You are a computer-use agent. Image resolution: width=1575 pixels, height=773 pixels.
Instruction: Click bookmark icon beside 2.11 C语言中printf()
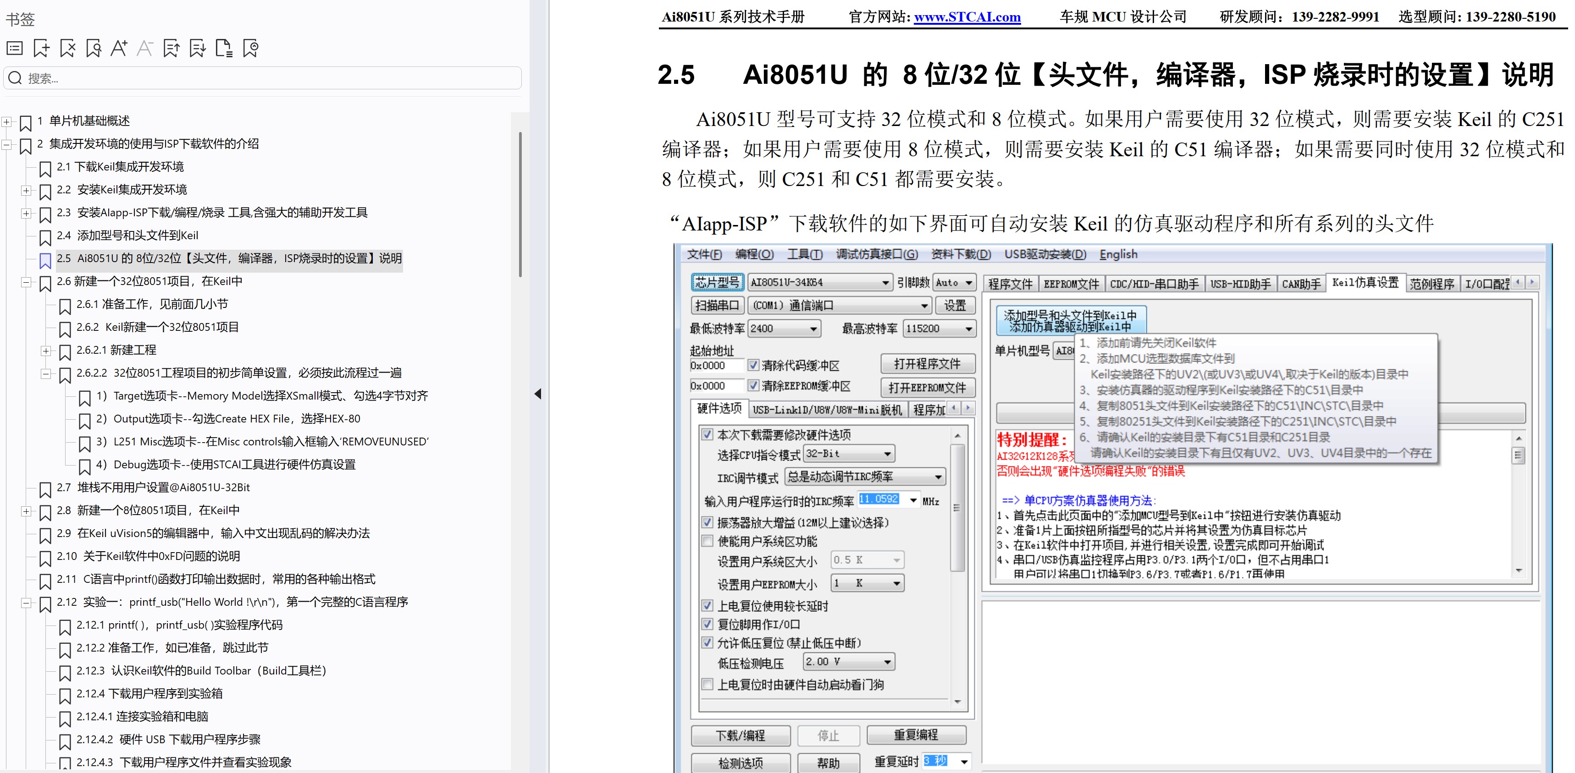click(x=45, y=582)
